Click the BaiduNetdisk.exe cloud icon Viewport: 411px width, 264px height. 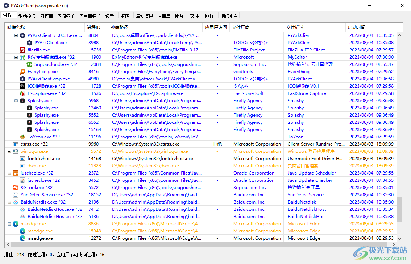tap(16, 202)
